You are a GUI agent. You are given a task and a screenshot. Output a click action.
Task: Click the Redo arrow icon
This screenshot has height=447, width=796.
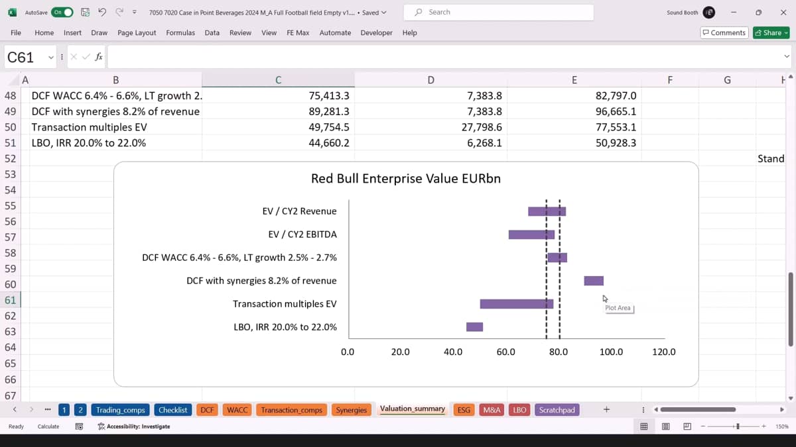pos(119,13)
